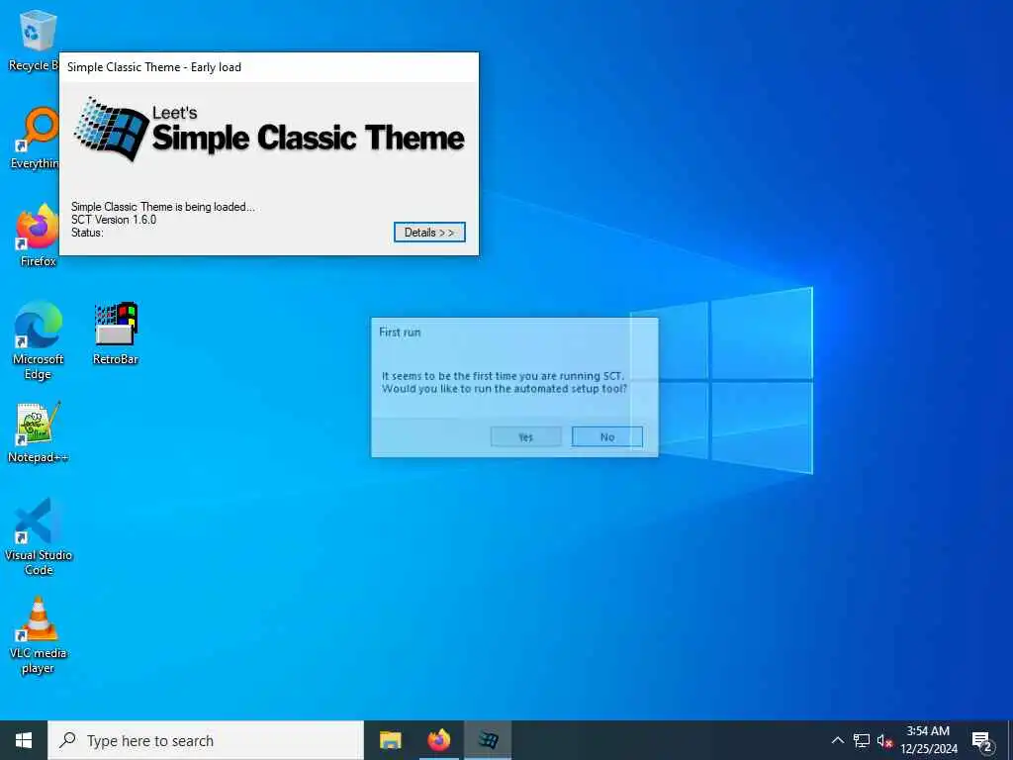Viewport: 1013px width, 760px height.
Task: Choose Yes in the First run dialog
Action: (x=526, y=436)
